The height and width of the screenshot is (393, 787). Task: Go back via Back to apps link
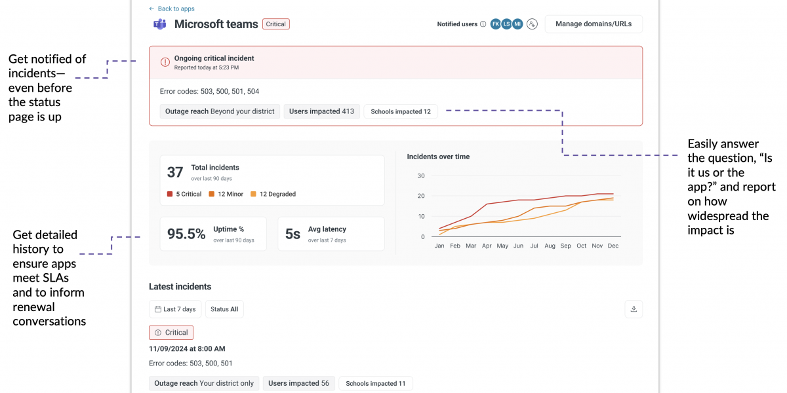pyautogui.click(x=172, y=9)
